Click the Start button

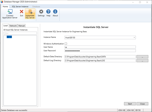pyautogui.click(x=130, y=104)
